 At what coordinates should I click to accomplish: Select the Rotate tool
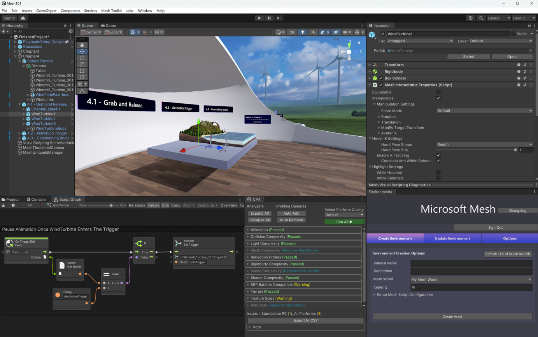(82, 57)
